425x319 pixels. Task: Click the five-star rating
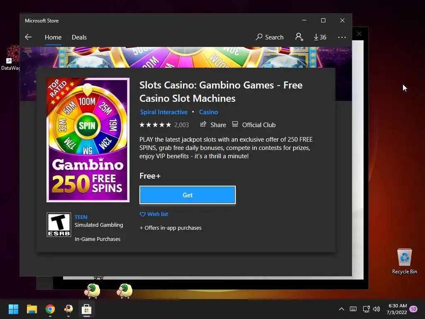pos(155,125)
